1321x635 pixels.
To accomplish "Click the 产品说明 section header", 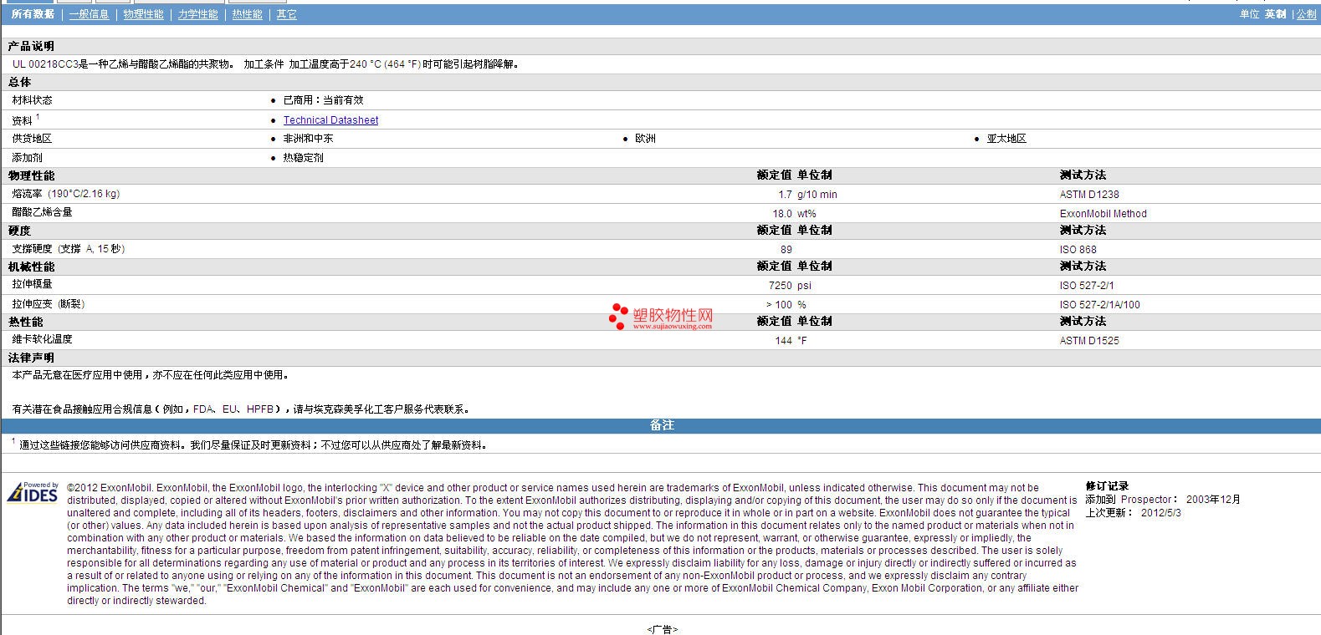I will tap(31, 46).
